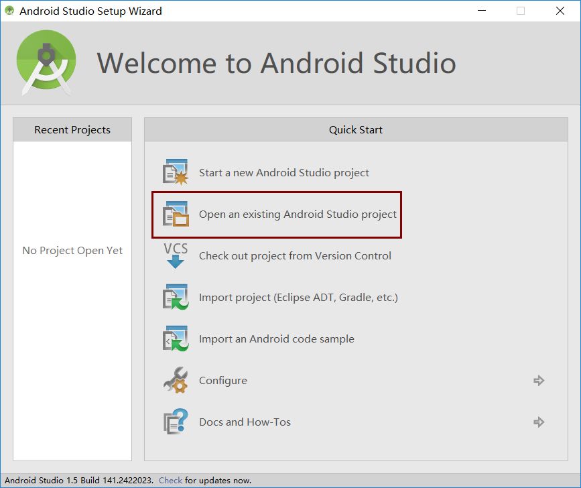Click the small Android icon in title bar
The height and width of the screenshot is (488, 581).
tap(9, 11)
